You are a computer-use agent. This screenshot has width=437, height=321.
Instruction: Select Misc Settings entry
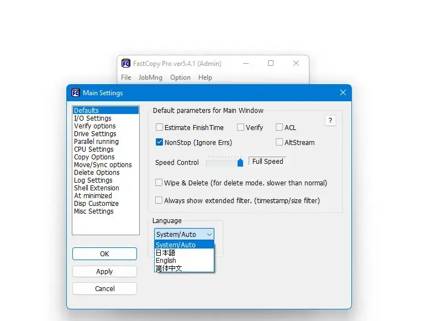pos(106,211)
